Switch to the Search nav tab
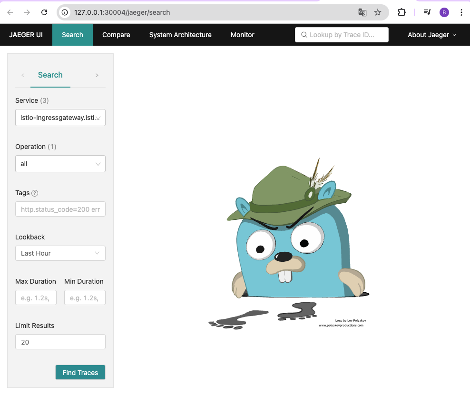Viewport: 470px width, 396px height. coord(72,35)
